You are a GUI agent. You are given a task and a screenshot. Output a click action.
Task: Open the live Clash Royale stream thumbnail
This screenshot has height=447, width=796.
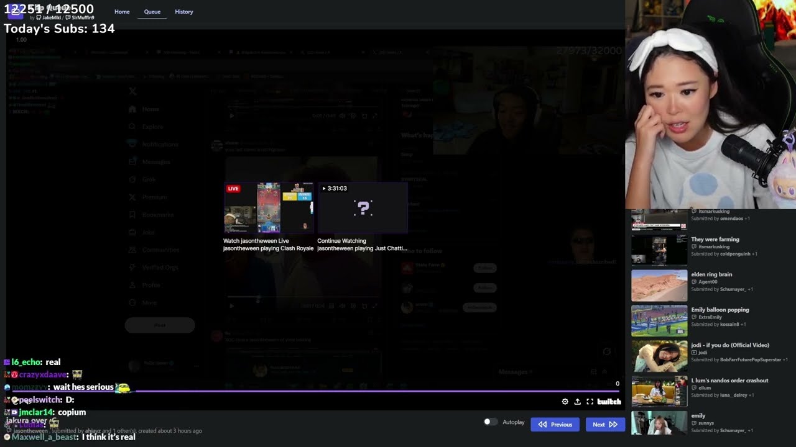coord(269,208)
